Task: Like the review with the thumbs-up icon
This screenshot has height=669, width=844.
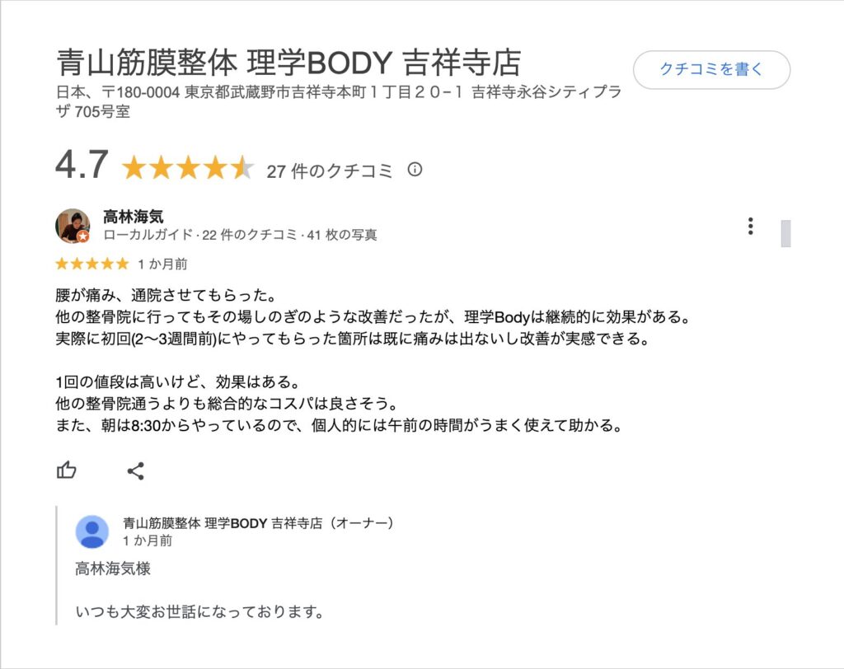Action: click(67, 470)
